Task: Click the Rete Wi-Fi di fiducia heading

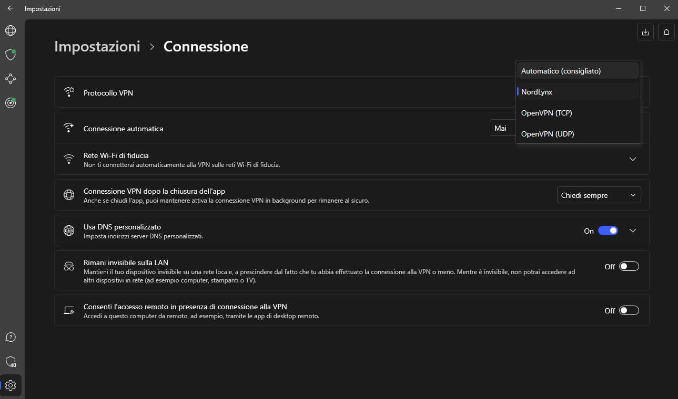Action: [x=116, y=155]
